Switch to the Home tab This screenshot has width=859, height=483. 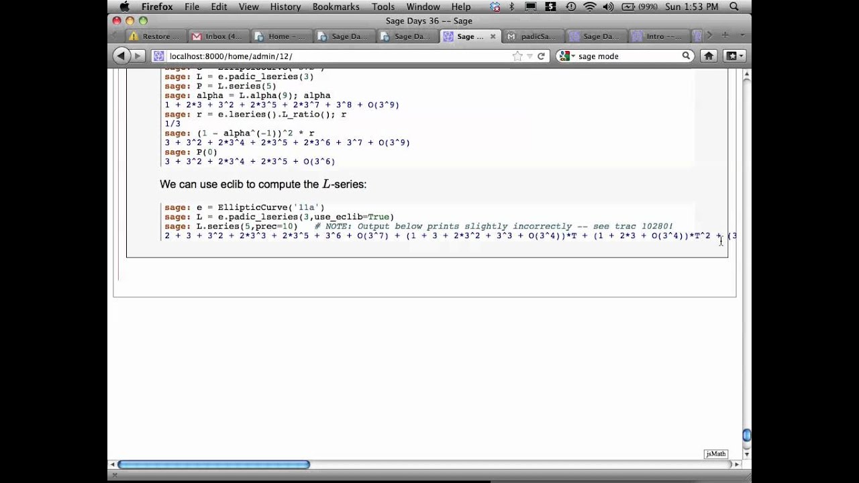pyautogui.click(x=280, y=36)
